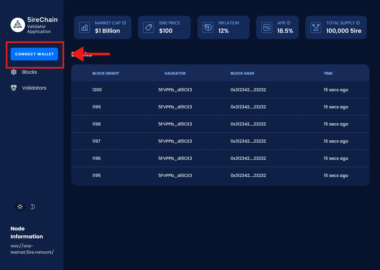Click validator address in row 1198
The image size is (380, 270).
pyautogui.click(x=175, y=124)
